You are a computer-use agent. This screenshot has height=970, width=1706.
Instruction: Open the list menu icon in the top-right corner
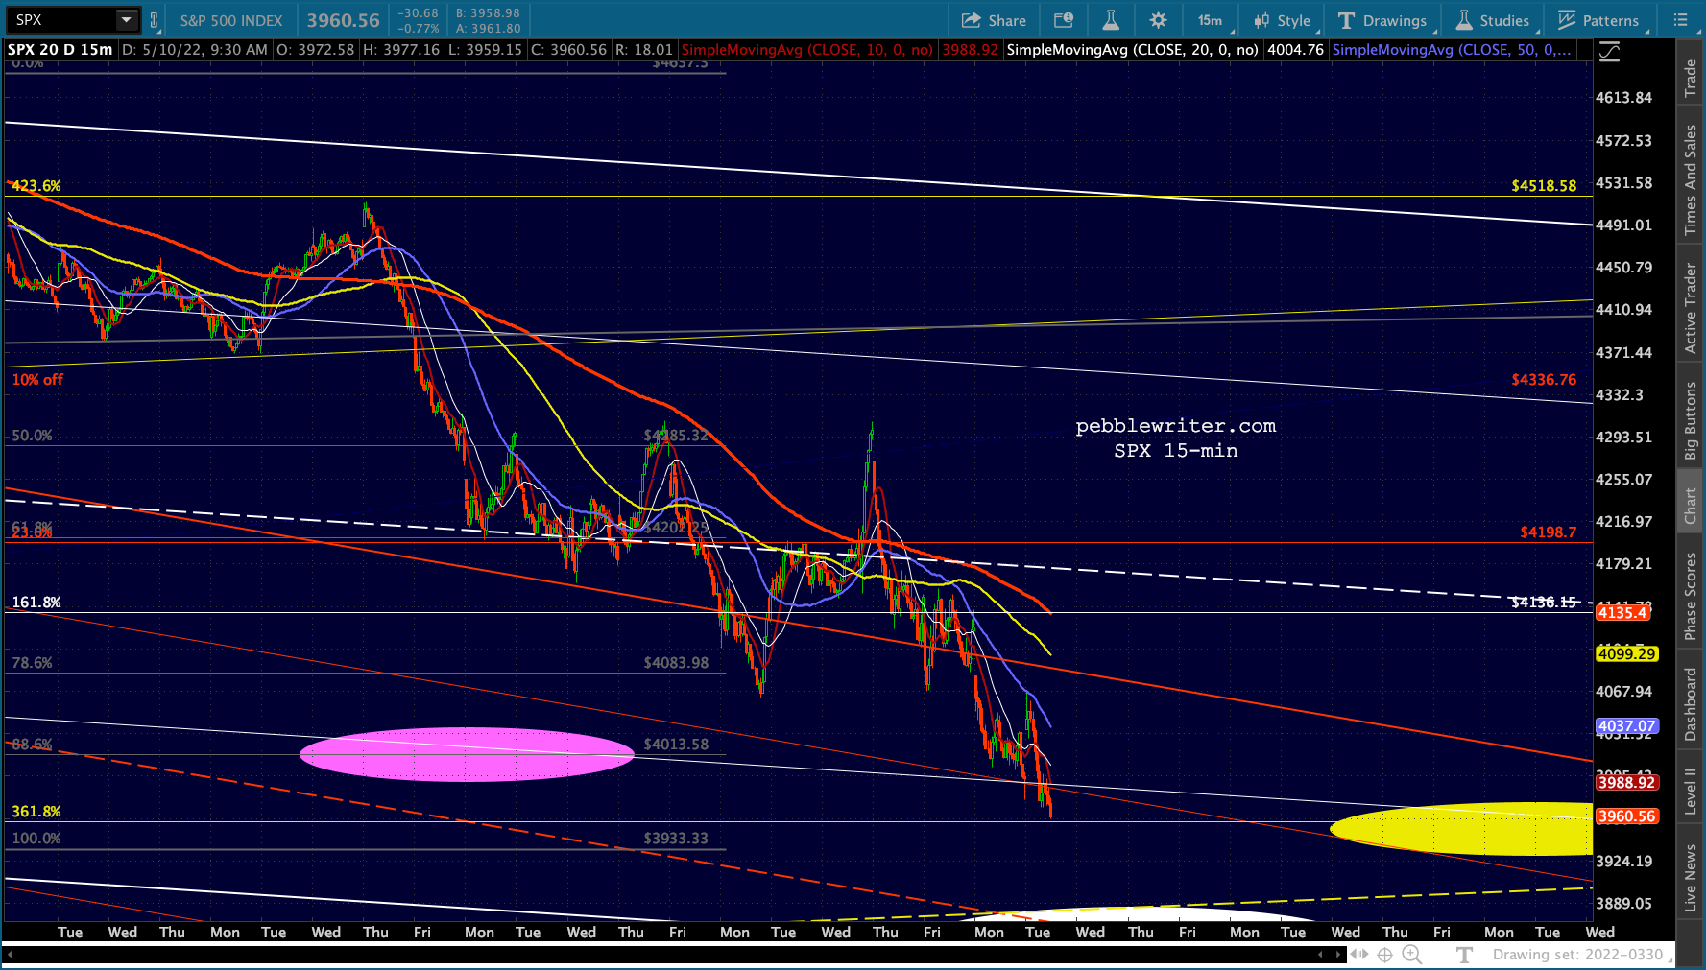click(x=1680, y=20)
